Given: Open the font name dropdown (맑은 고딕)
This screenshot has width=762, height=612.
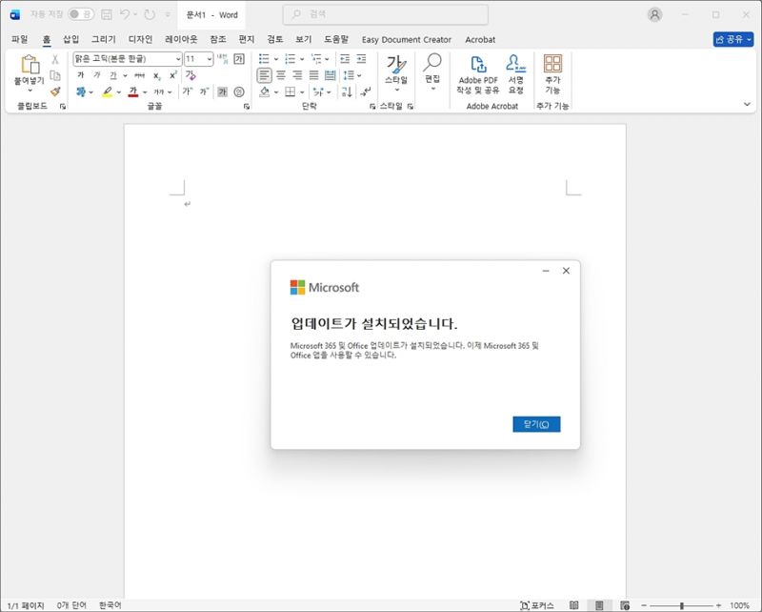Looking at the screenshot, I should click(128, 59).
